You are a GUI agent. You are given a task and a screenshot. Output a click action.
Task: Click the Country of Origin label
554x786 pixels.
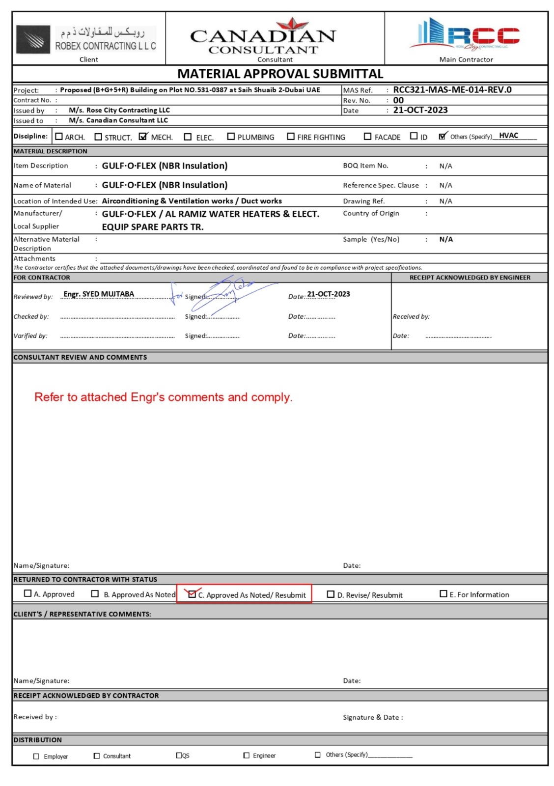coord(371,213)
